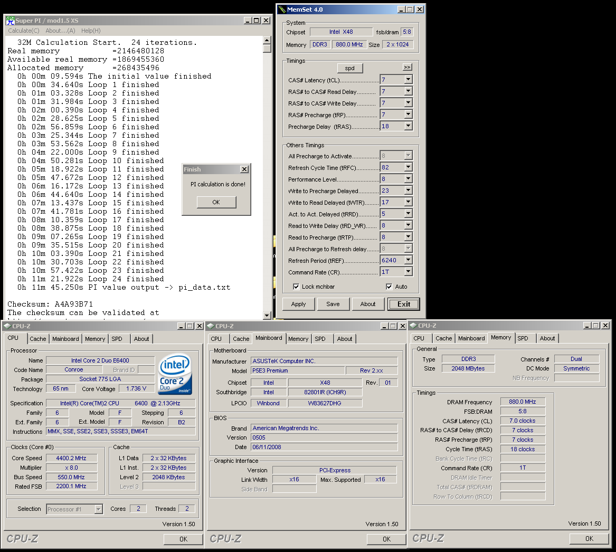This screenshot has width=616, height=552.
Task: Open the RAS# to CAS# Read Delay dropdown
Action: (x=408, y=91)
